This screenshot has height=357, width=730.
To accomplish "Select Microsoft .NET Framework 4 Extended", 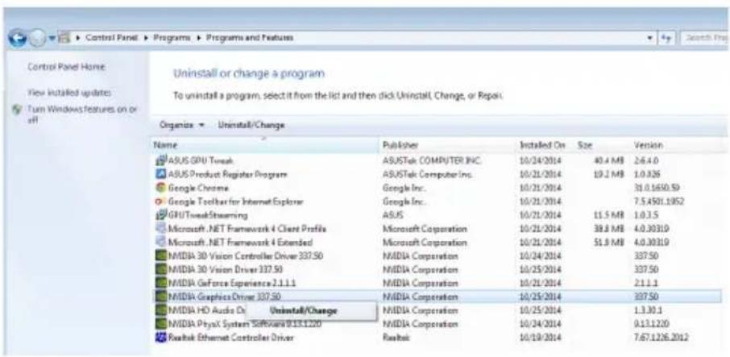I will coord(240,243).
